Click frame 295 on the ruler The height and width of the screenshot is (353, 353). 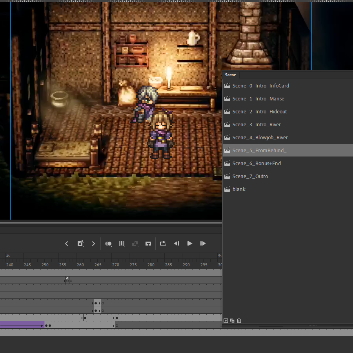[x=204, y=265]
